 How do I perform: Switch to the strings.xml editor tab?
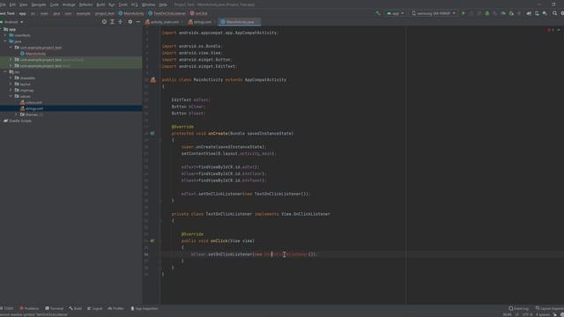[x=201, y=22]
